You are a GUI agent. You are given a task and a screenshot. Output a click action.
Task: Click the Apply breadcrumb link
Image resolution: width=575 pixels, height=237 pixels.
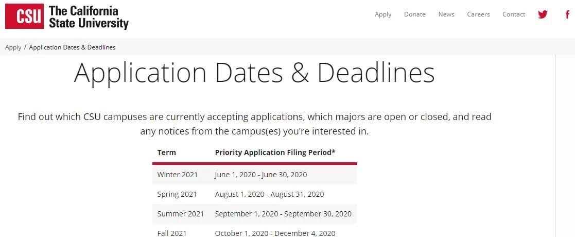(x=13, y=47)
